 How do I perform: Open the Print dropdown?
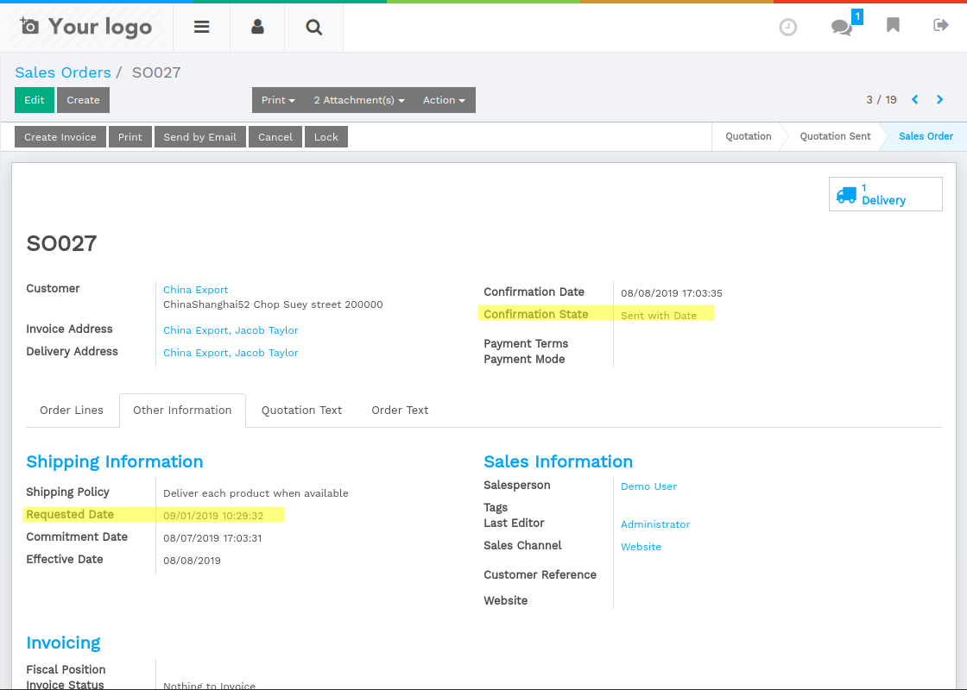277,99
